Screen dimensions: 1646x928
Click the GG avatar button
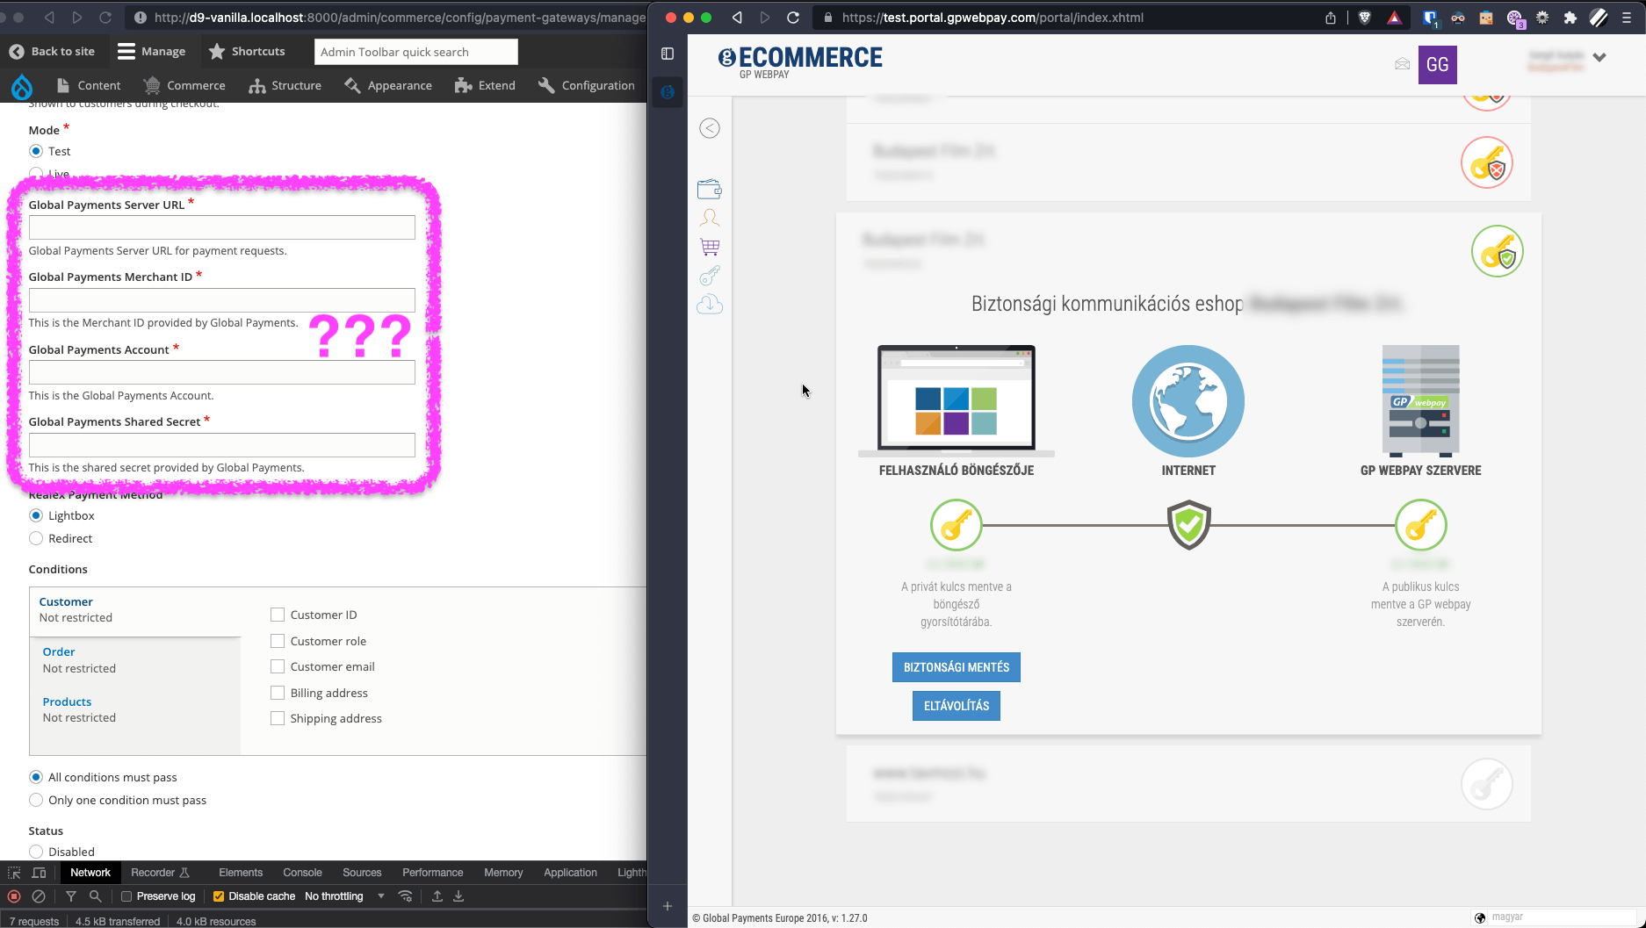point(1438,65)
